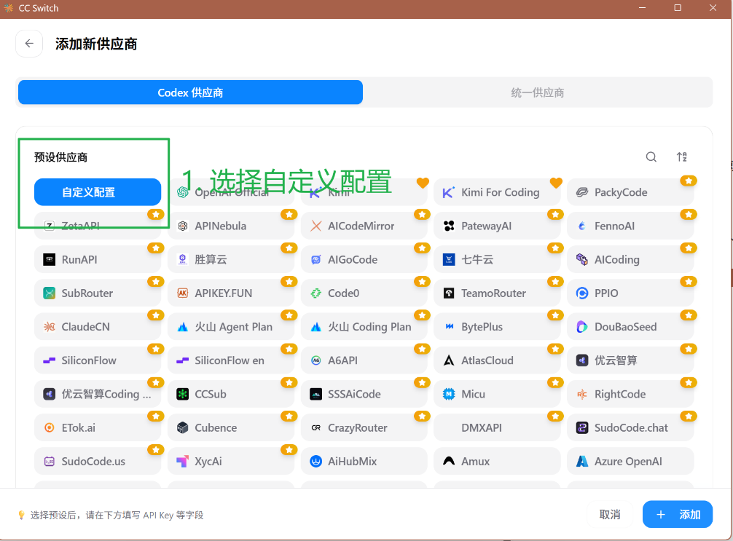Select the Code0 provider icon
Viewport: 733px width, 541px height.
pos(316,293)
